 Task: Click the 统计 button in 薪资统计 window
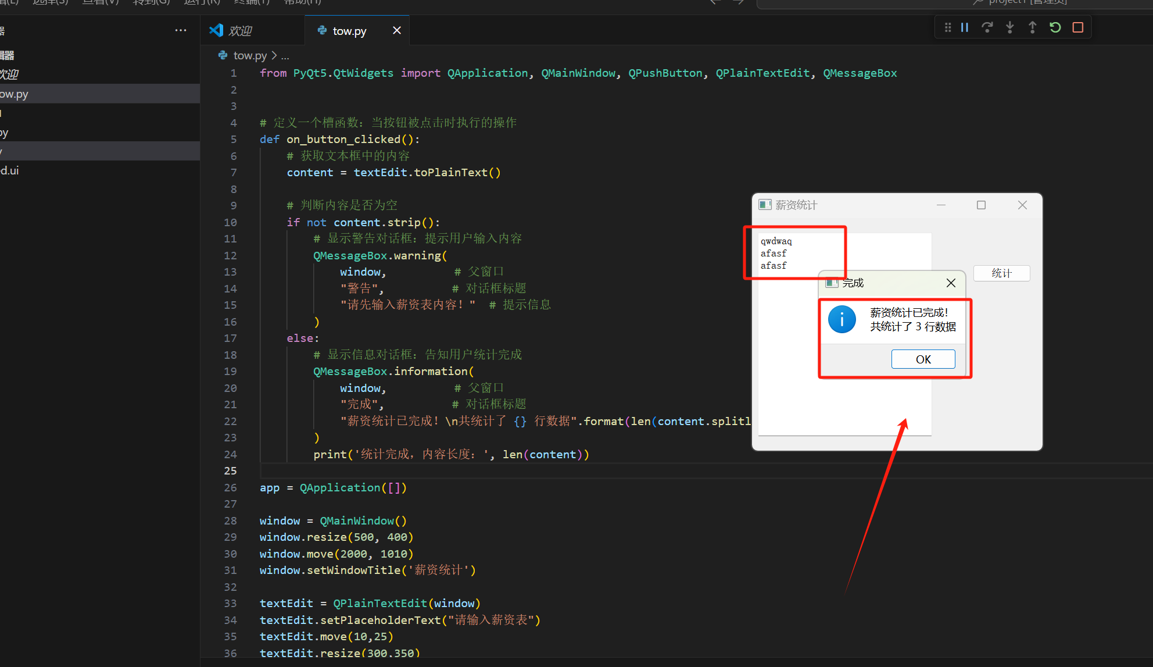tap(1002, 273)
